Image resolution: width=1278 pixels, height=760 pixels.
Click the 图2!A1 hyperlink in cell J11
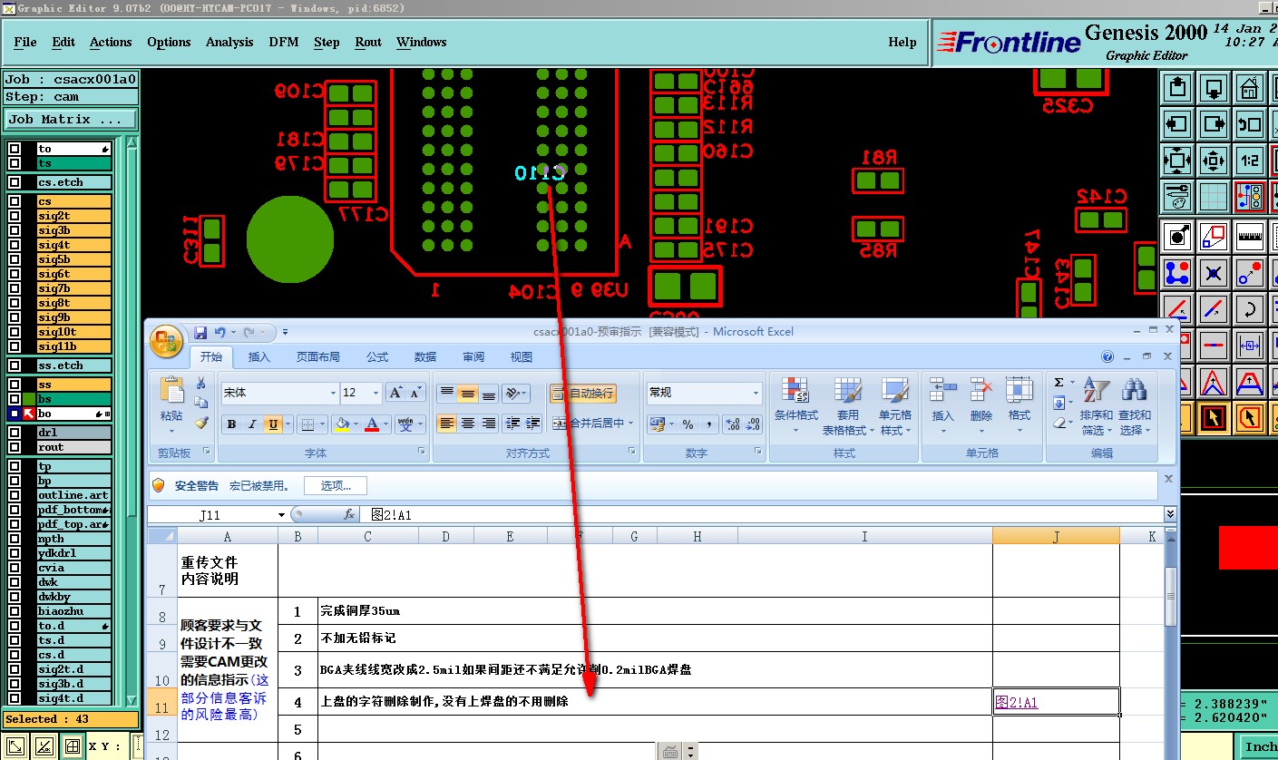pyautogui.click(x=1016, y=701)
